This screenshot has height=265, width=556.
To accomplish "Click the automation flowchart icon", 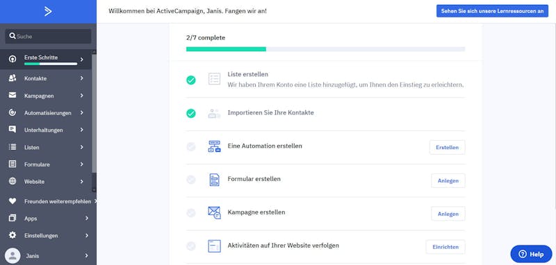I will (214, 146).
